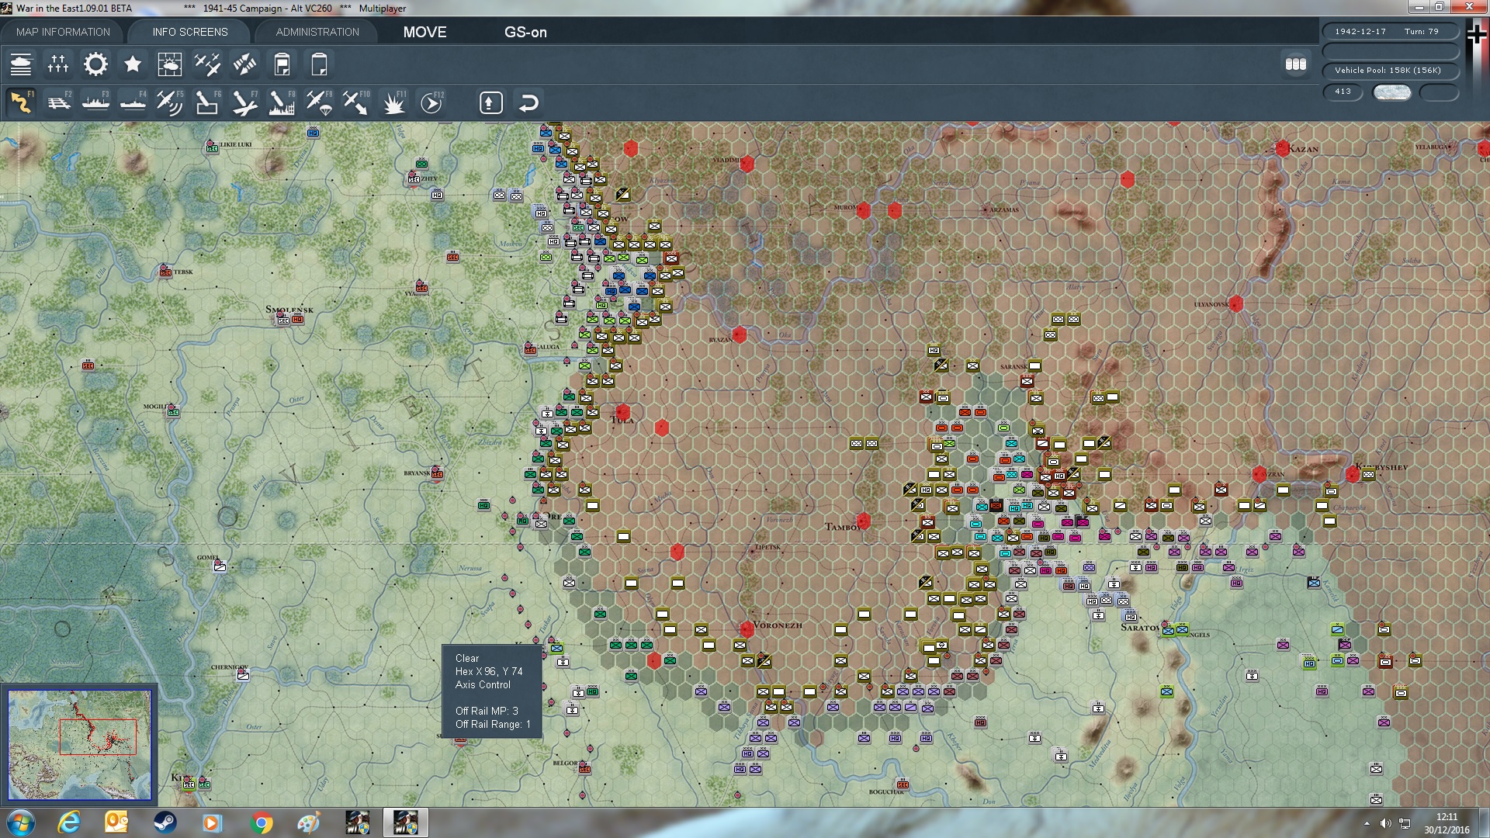
Task: Choose F7 bomb airfield mission icon
Action: point(244,102)
